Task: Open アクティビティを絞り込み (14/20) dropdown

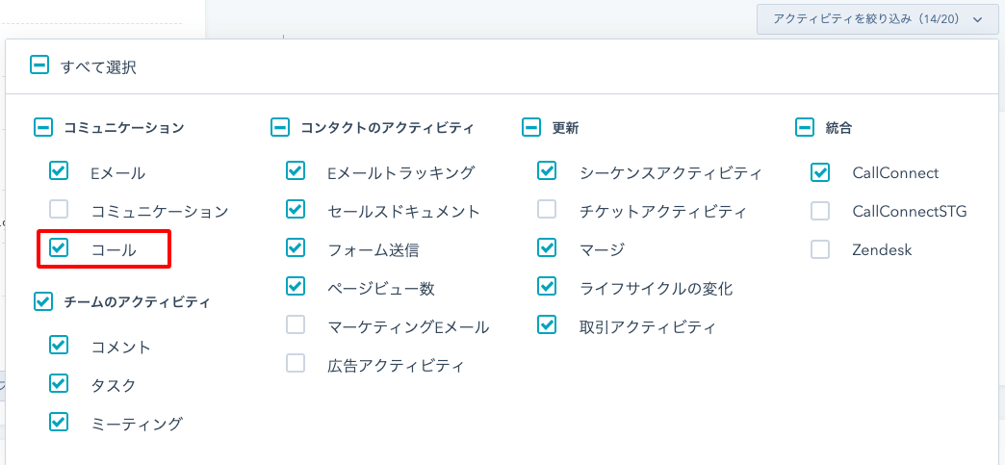Action: click(878, 19)
